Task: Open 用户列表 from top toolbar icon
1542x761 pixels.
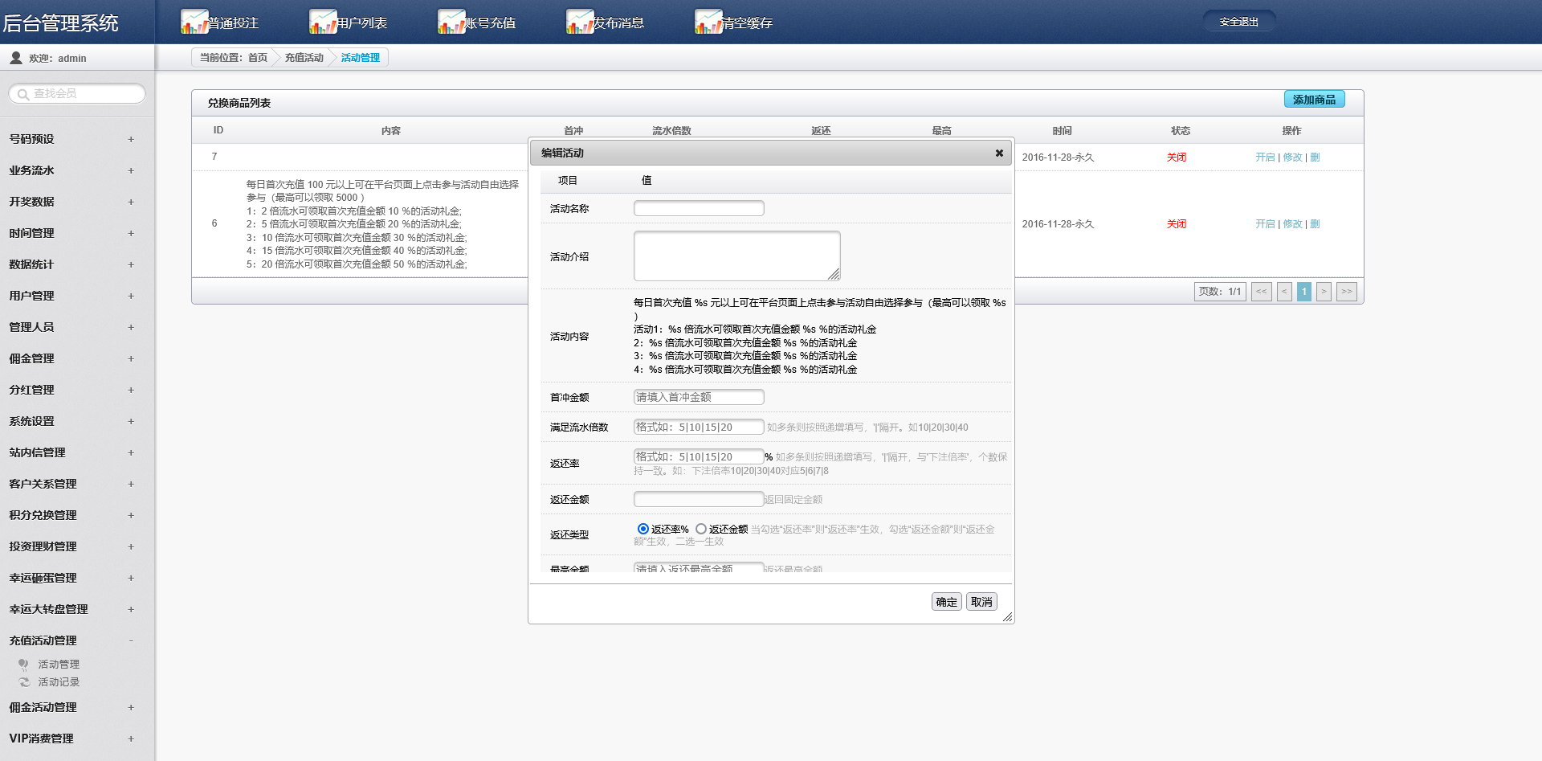Action: pos(323,22)
